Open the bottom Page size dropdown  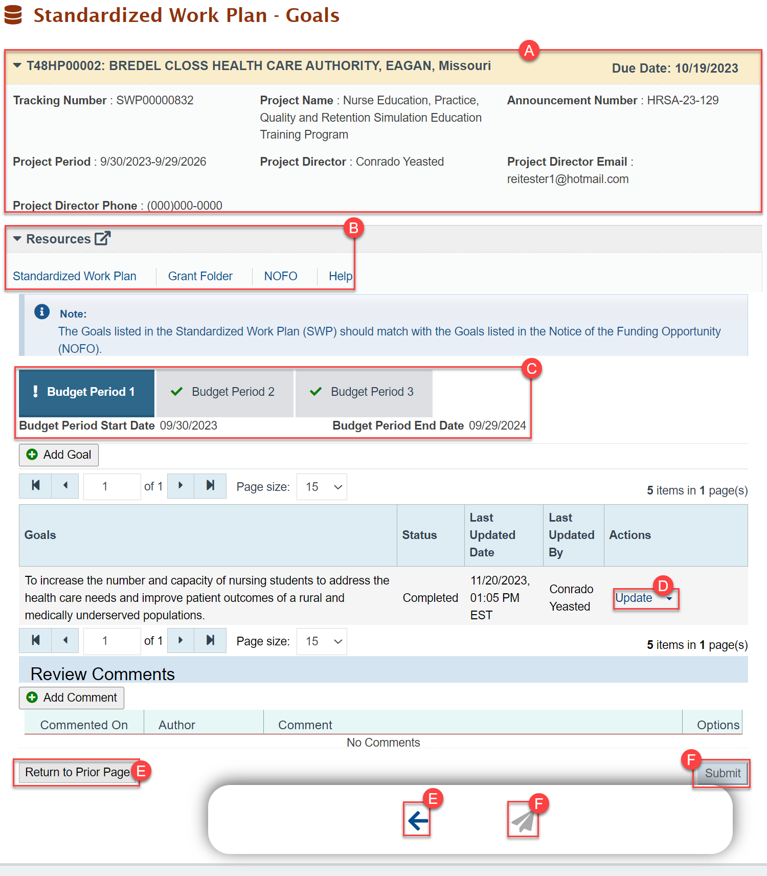pos(322,641)
